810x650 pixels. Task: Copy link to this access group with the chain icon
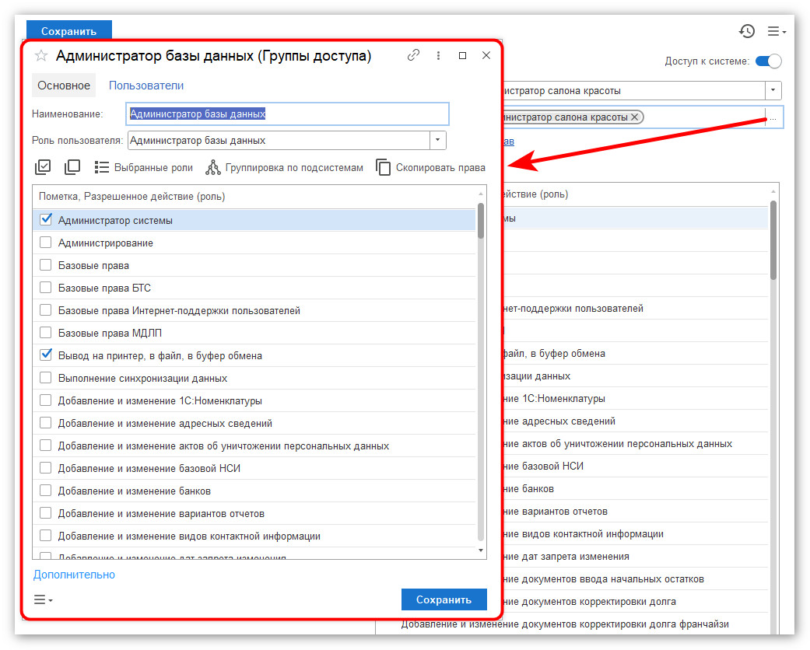pyautogui.click(x=413, y=55)
